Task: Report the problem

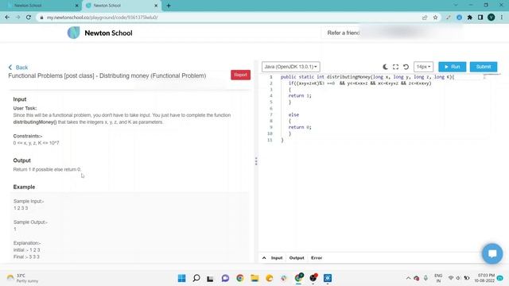Action: pyautogui.click(x=240, y=75)
